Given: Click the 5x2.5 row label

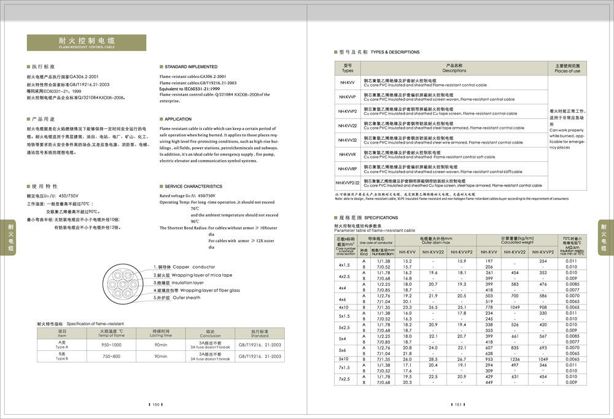Looking at the screenshot, I should pos(344,328).
